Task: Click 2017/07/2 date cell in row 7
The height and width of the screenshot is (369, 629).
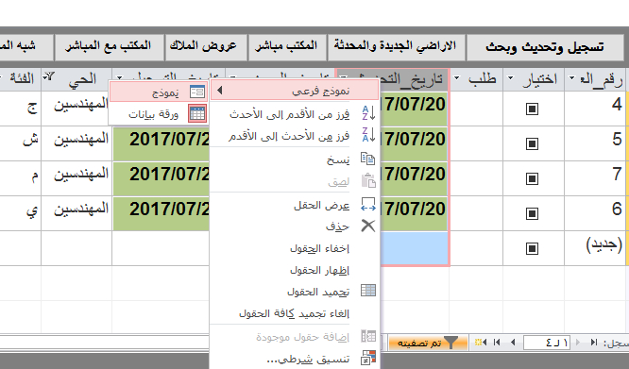Action: (x=161, y=178)
